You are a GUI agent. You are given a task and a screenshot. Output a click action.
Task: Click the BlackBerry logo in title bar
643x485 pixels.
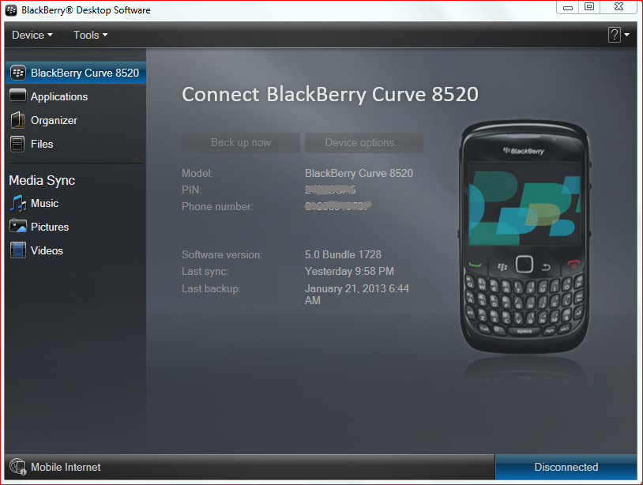click(9, 10)
